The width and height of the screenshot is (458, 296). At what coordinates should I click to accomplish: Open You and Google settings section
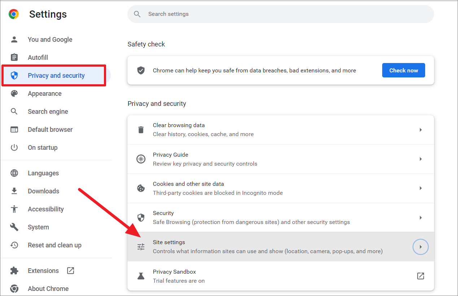(50, 39)
